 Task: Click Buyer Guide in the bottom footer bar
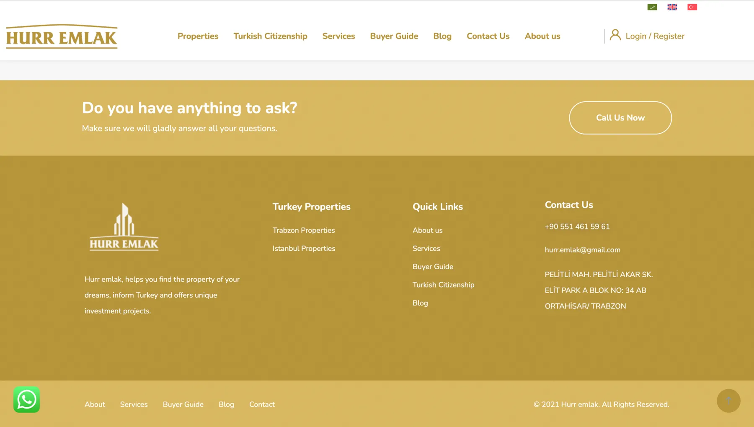click(x=183, y=404)
